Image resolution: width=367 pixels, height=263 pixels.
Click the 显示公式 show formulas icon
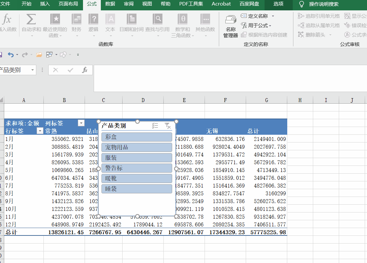click(x=347, y=16)
